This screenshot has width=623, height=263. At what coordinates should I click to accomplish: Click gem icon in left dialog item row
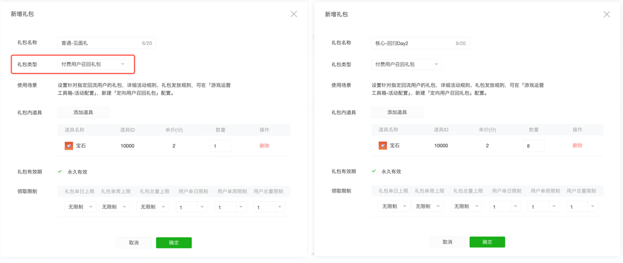click(x=69, y=146)
